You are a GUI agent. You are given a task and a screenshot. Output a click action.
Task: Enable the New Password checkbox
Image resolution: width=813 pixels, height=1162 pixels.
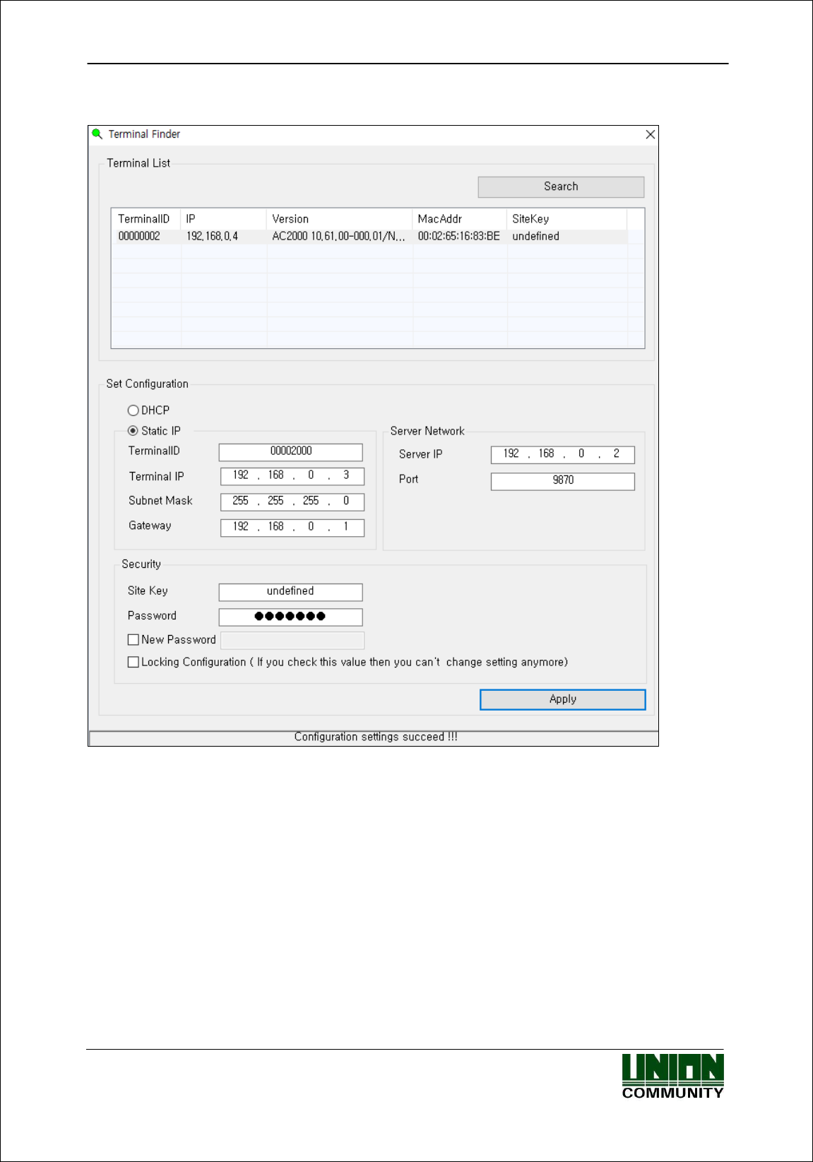point(133,639)
